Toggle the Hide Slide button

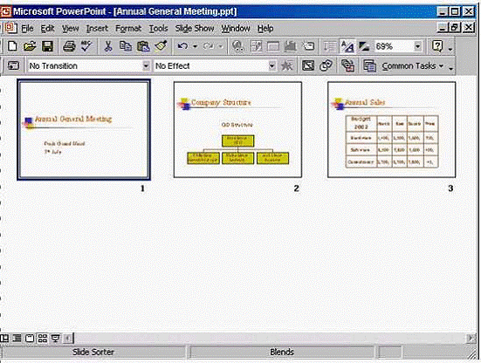click(x=307, y=65)
